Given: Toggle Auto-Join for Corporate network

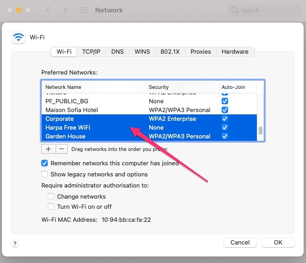Looking at the screenshot, I should pos(225,119).
